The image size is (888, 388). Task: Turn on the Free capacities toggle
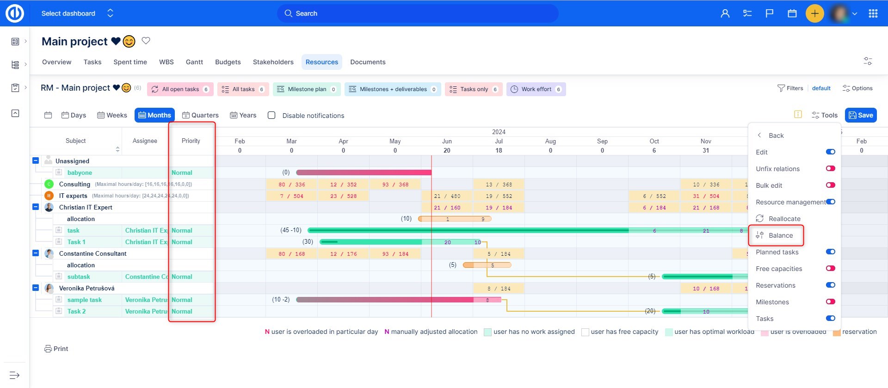pyautogui.click(x=830, y=269)
